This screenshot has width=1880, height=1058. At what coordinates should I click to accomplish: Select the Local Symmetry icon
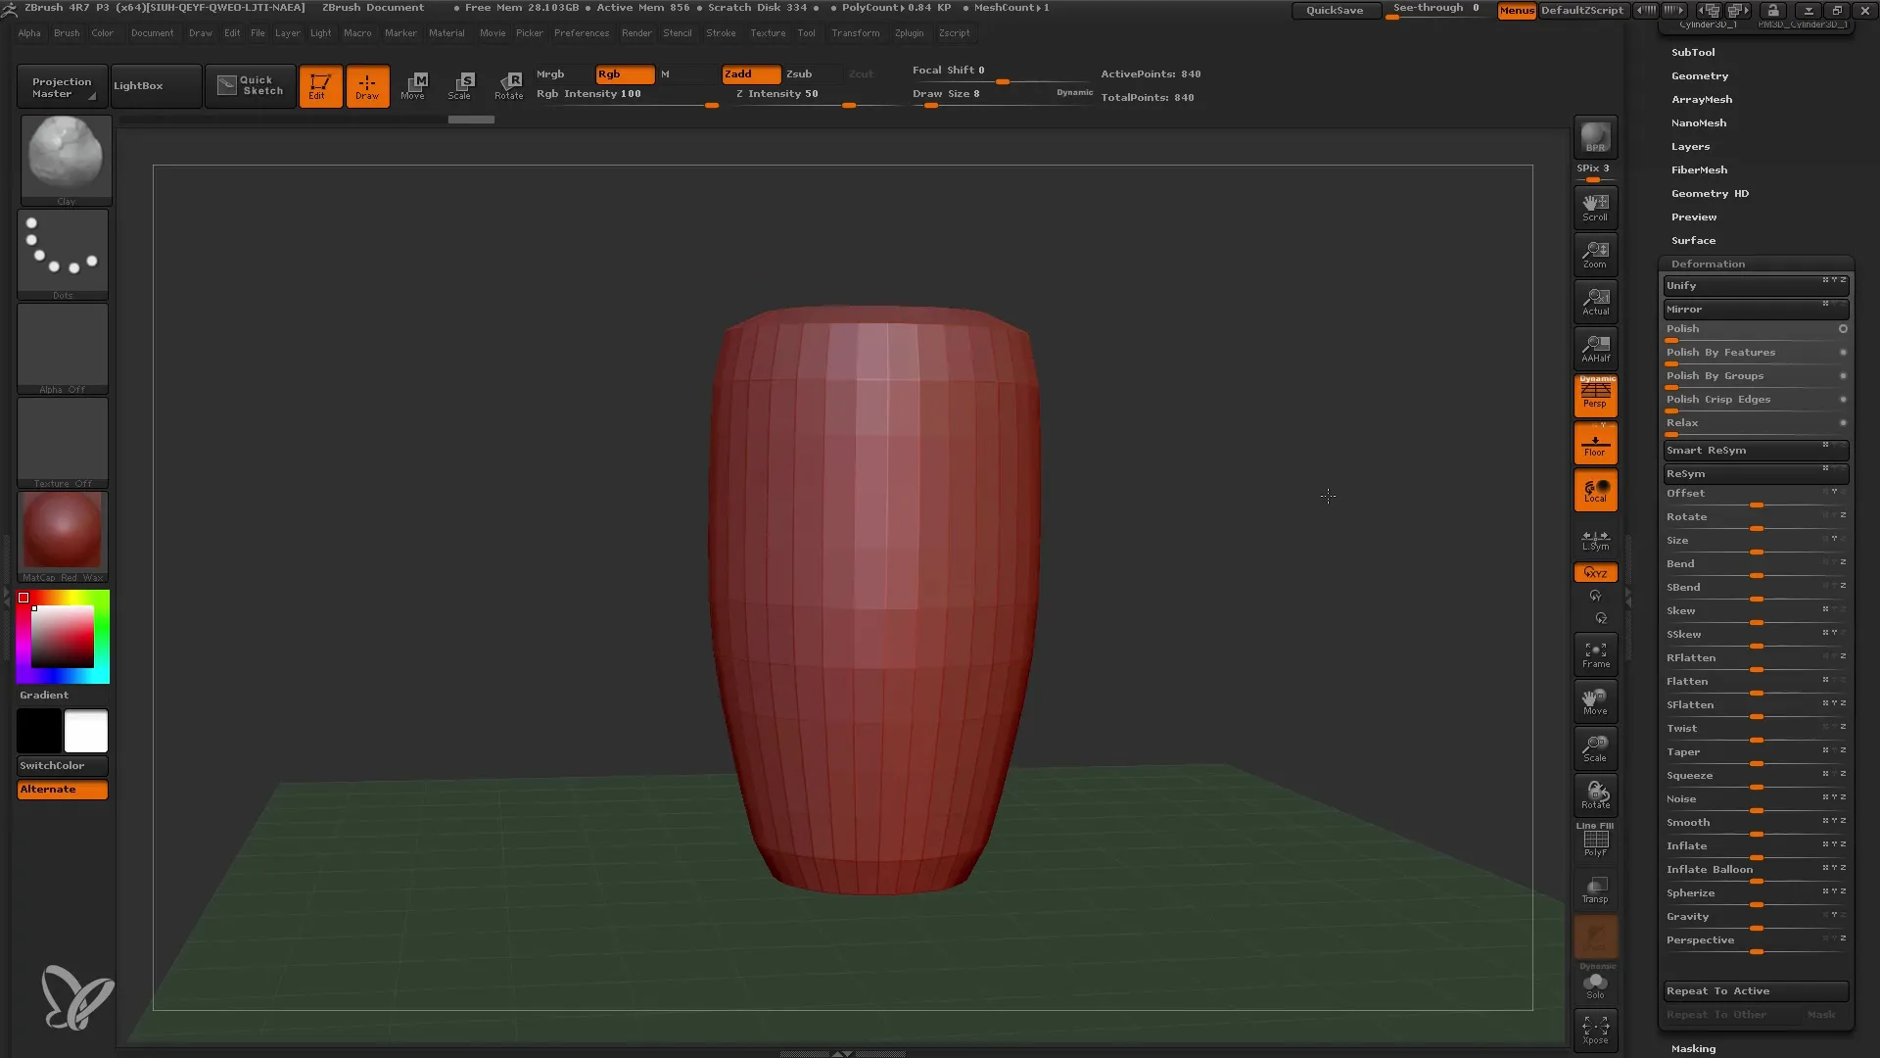click(1596, 538)
